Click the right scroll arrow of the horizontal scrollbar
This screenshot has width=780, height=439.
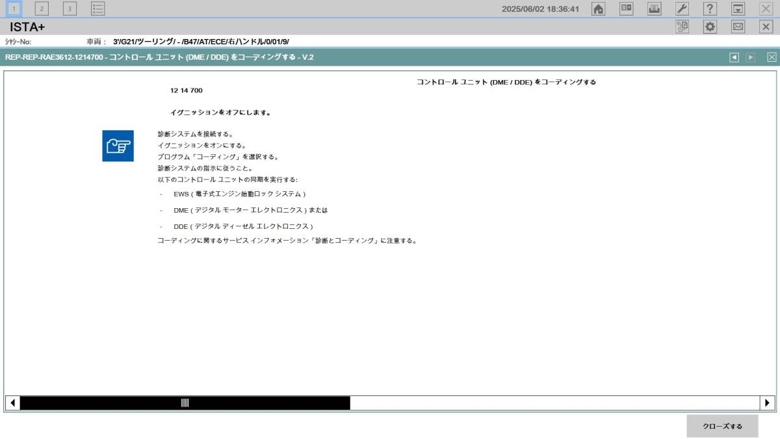click(x=767, y=403)
